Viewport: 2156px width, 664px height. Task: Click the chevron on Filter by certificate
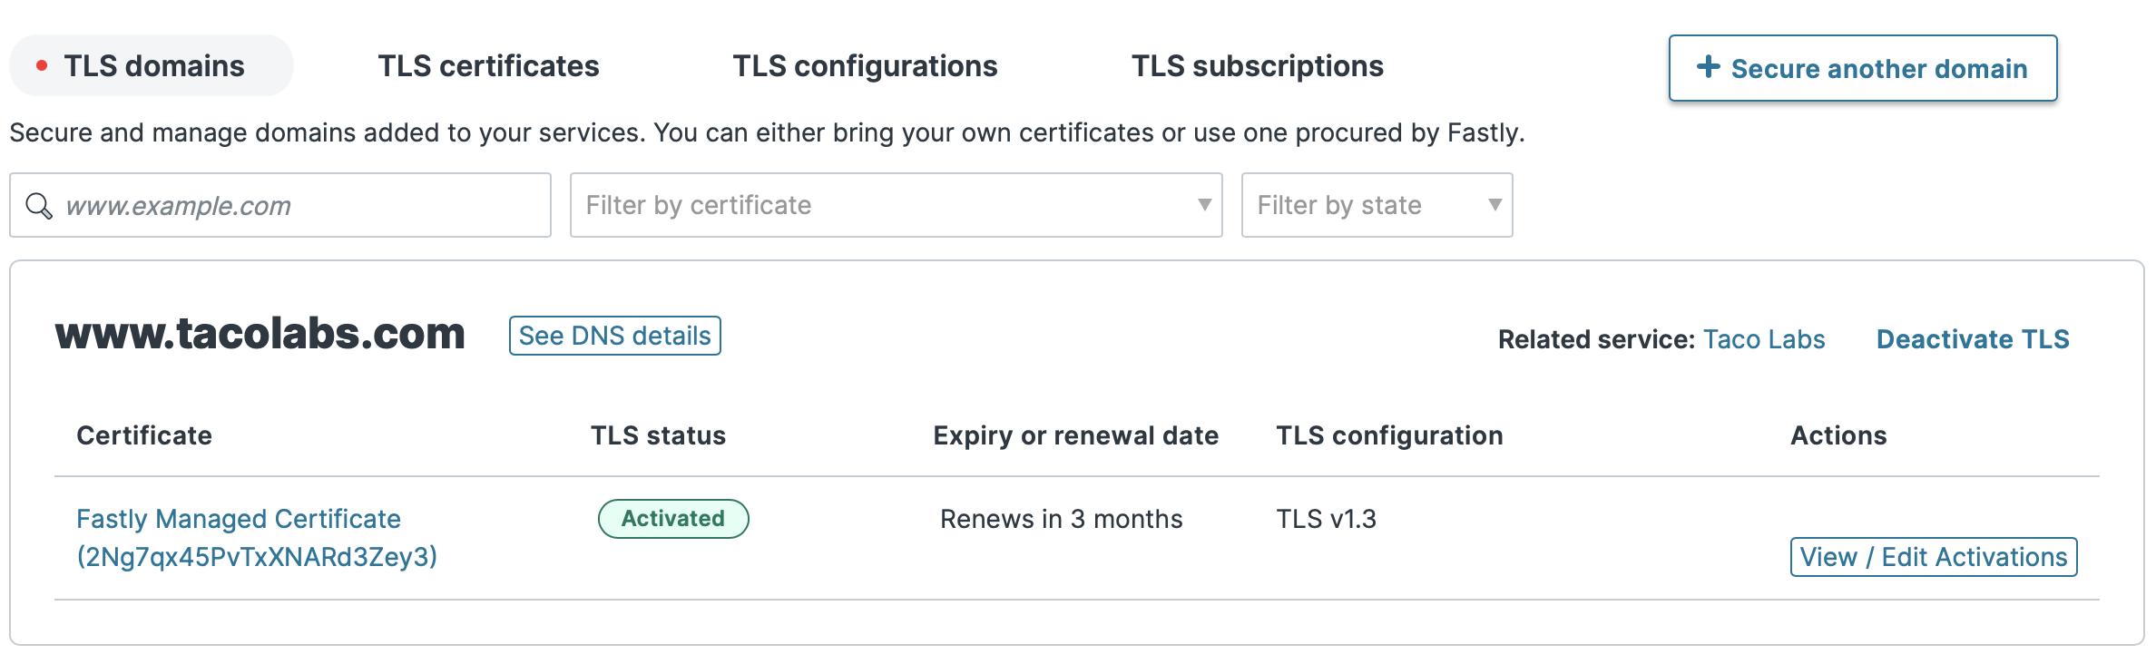pyautogui.click(x=1204, y=205)
